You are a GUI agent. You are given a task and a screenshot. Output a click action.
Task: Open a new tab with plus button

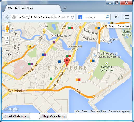coord(65,8)
